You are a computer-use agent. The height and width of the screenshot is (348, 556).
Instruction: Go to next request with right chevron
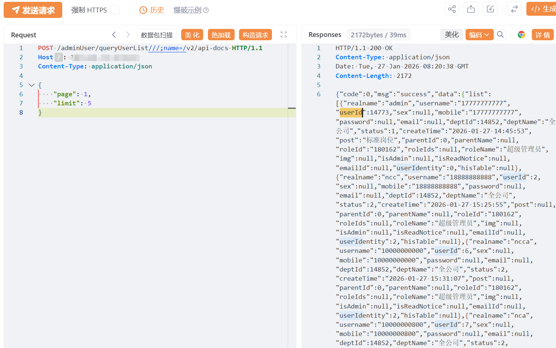tap(128, 35)
